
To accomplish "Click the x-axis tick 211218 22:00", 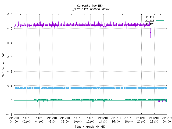I will [154, 120].
